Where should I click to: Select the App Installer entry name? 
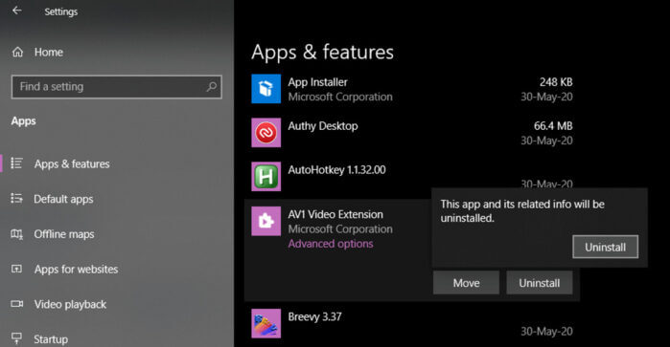coord(317,82)
